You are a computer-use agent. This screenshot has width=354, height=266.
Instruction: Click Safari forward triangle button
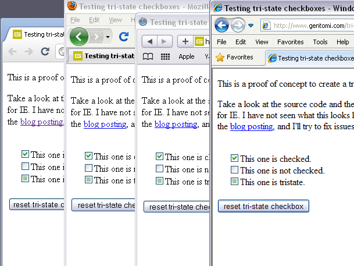(165, 41)
